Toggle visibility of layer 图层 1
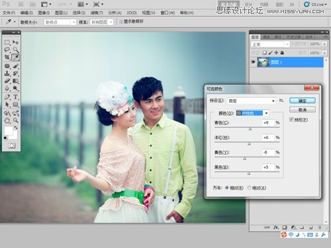 pos(253,62)
